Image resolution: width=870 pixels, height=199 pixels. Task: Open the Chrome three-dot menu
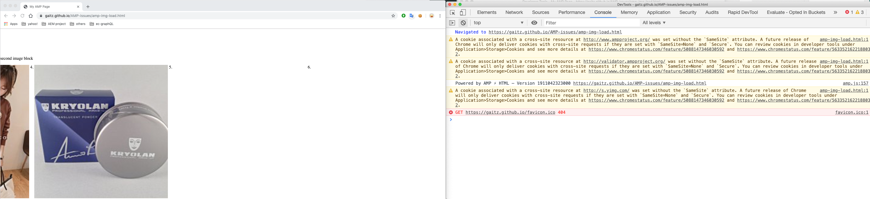pos(440,16)
